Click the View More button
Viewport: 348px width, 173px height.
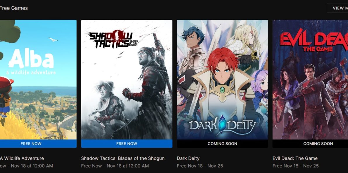click(337, 8)
